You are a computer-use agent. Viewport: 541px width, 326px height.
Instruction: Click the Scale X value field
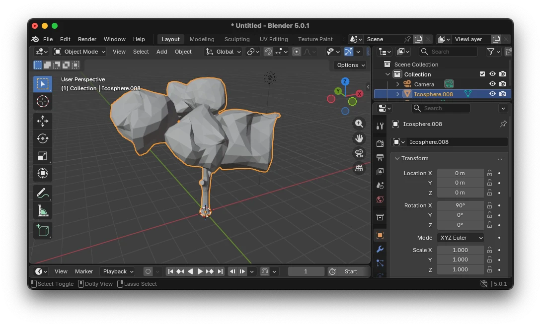point(460,250)
